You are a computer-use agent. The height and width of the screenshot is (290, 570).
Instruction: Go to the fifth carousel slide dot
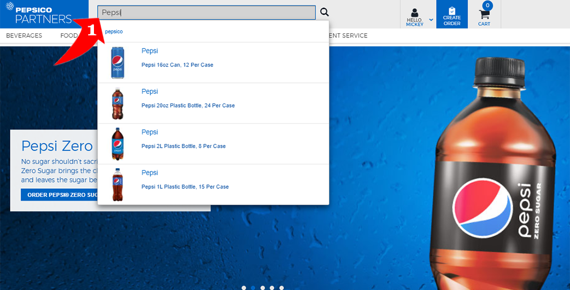[281, 288]
